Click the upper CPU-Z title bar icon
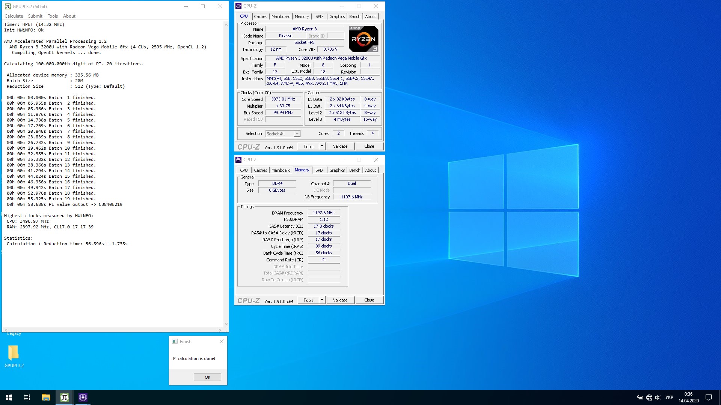721x405 pixels. click(x=238, y=6)
